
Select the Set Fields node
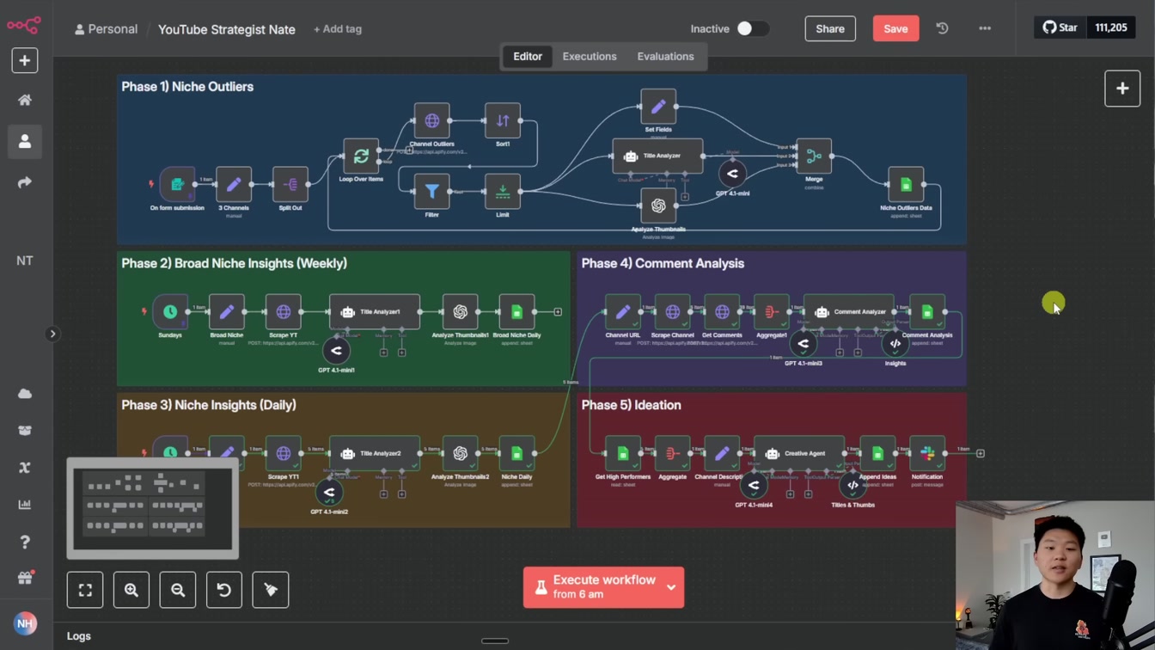(x=658, y=107)
